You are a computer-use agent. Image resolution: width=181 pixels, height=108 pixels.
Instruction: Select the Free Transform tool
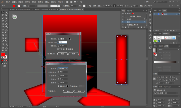coord(6,32)
